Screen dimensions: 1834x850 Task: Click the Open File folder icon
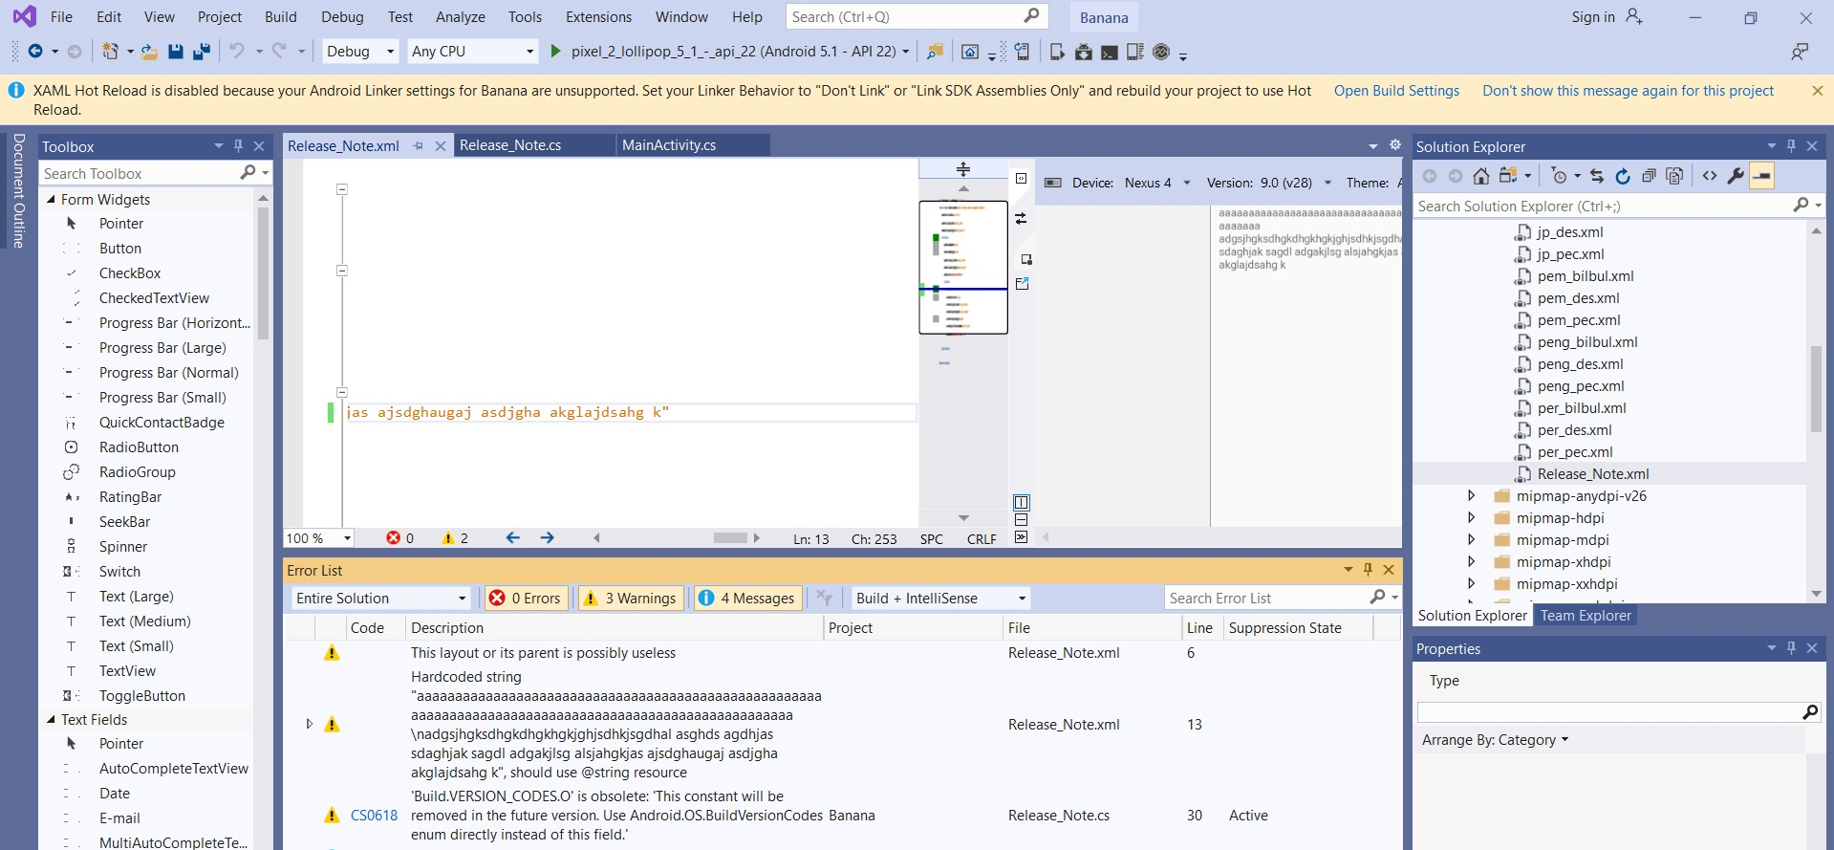pos(149,52)
